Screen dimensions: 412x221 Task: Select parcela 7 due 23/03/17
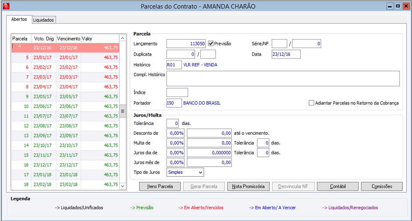coord(65,77)
